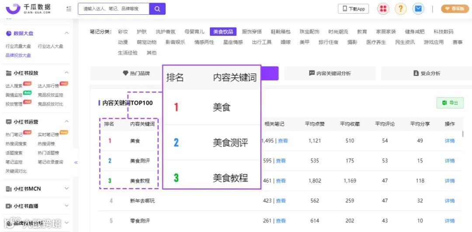The image size is (472, 232).
Task: Open 详情 for the 新年去哪玩 row
Action: tap(450, 201)
